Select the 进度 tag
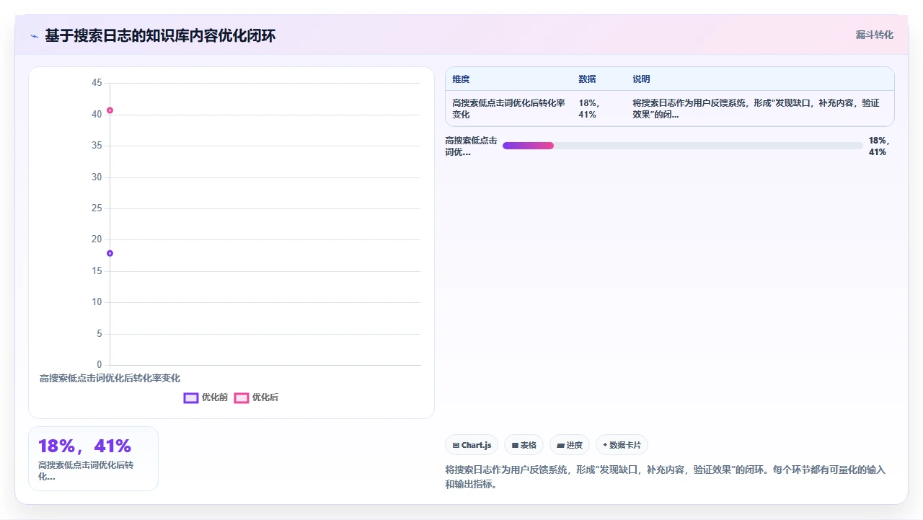Screen dimensions: 923x520 (569, 445)
